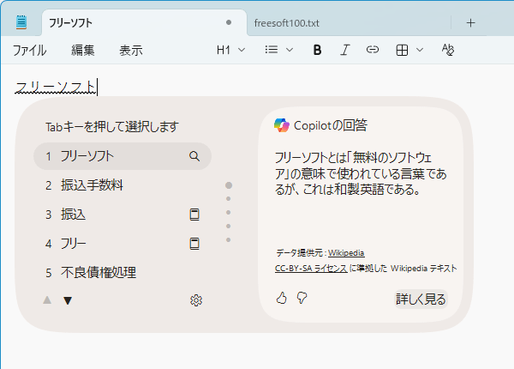Switch to the フリーソフト tab
Viewport: 514px width, 369px height.
(144, 22)
